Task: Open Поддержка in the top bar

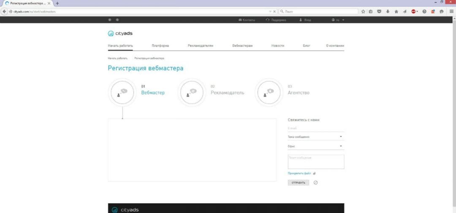Action: (x=276, y=20)
